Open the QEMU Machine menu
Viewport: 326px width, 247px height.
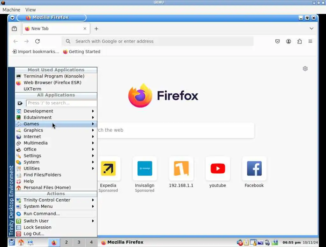coord(11,10)
